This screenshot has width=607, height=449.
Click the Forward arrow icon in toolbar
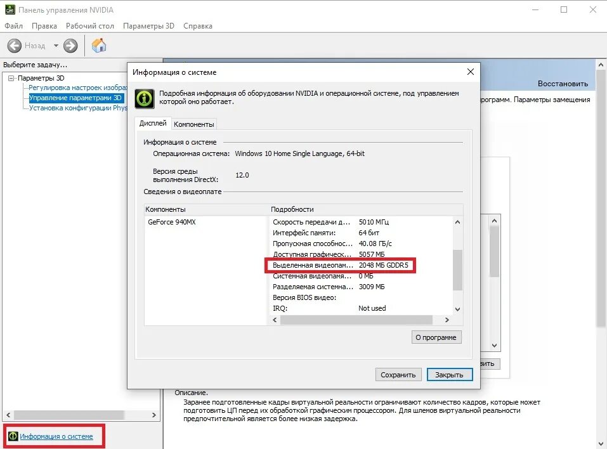[70, 46]
